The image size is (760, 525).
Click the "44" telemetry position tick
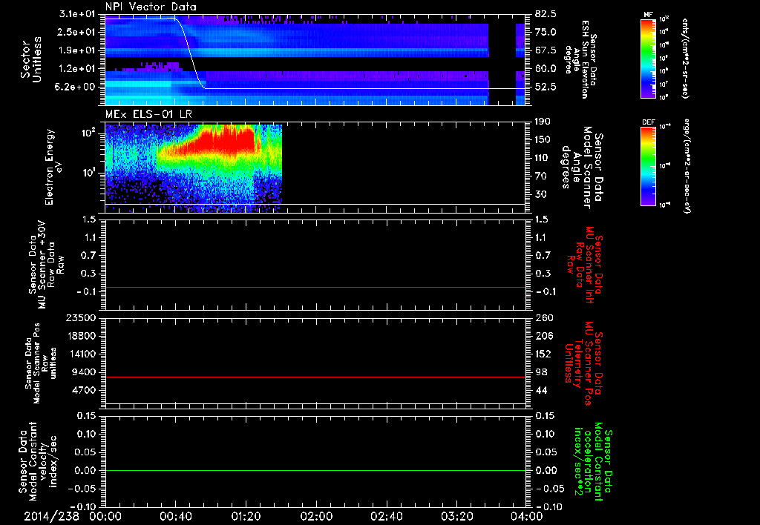point(541,390)
